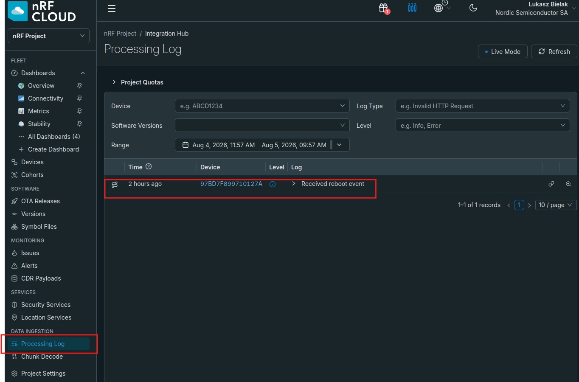
Task: Open CDR Payloads page
Action: pyautogui.click(x=41, y=278)
